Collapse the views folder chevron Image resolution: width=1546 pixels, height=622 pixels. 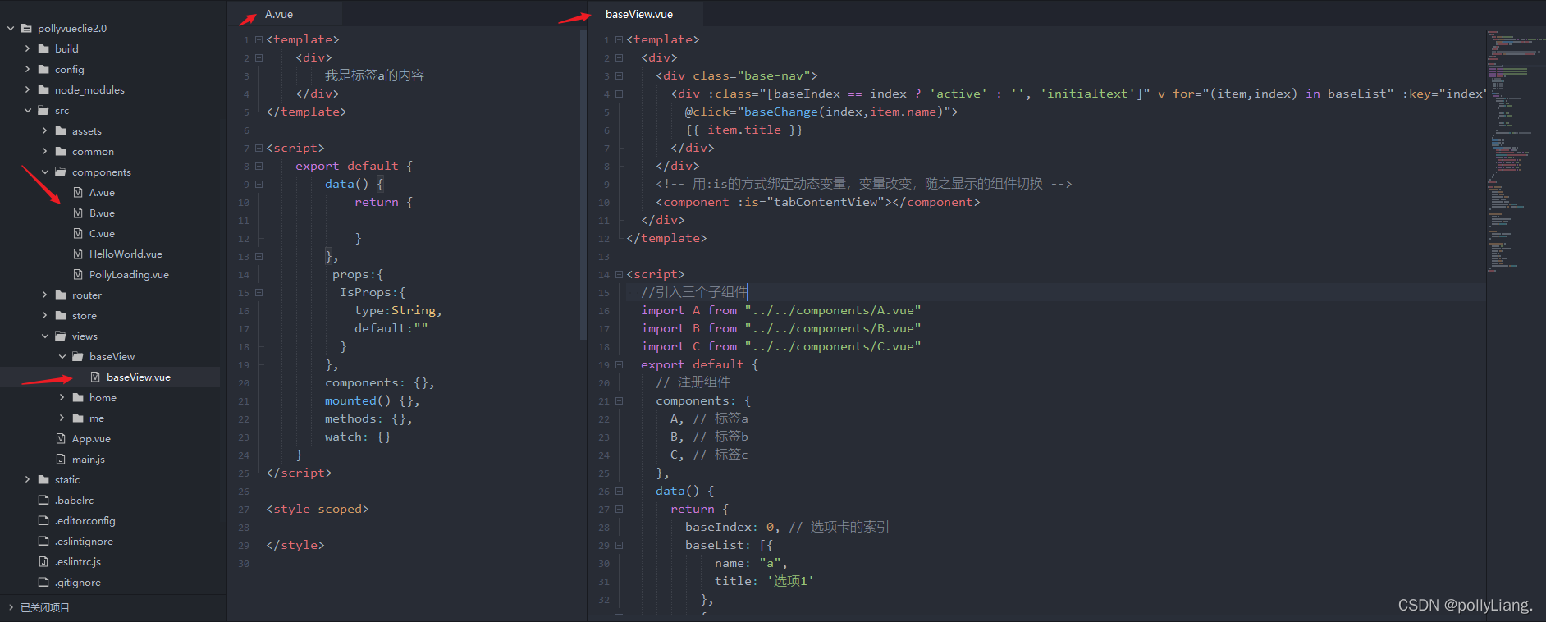click(x=44, y=336)
